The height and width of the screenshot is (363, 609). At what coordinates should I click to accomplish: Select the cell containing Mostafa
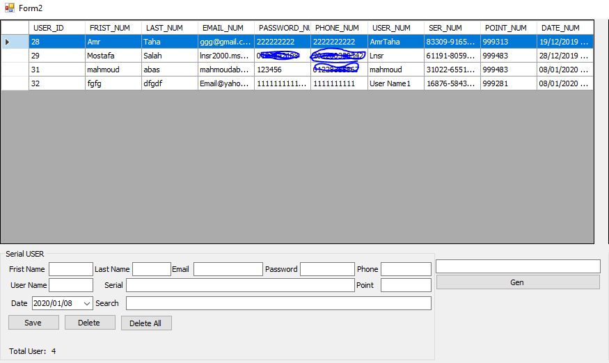113,56
